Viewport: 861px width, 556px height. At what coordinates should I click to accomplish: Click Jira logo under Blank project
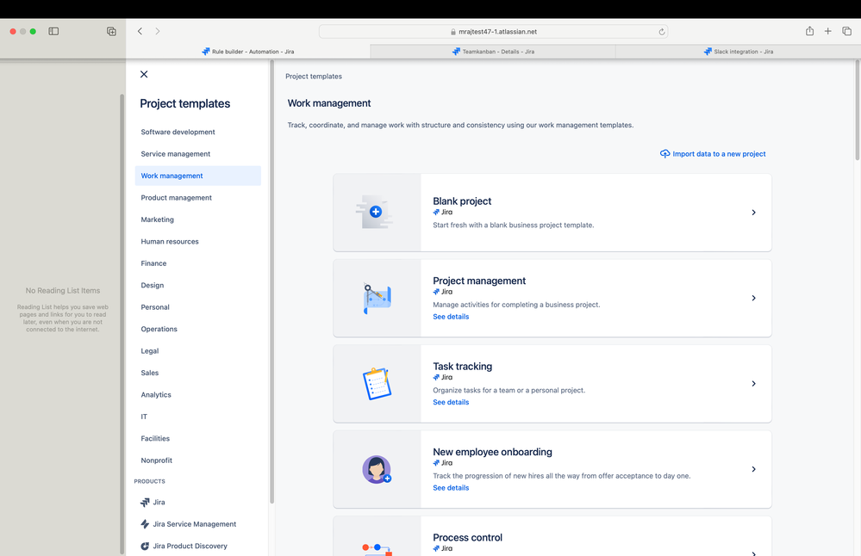click(x=443, y=213)
